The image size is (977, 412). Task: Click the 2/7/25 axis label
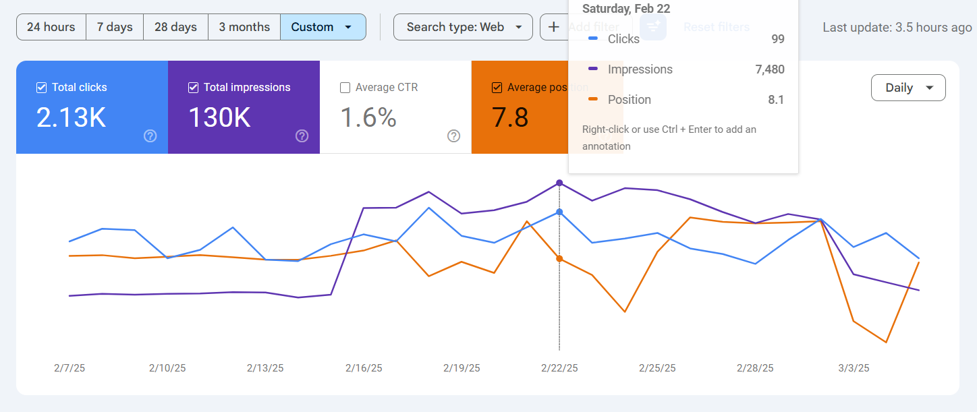tap(69, 368)
